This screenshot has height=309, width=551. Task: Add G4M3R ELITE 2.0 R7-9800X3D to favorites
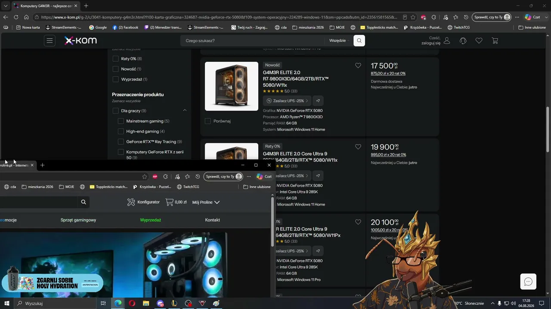[358, 66]
